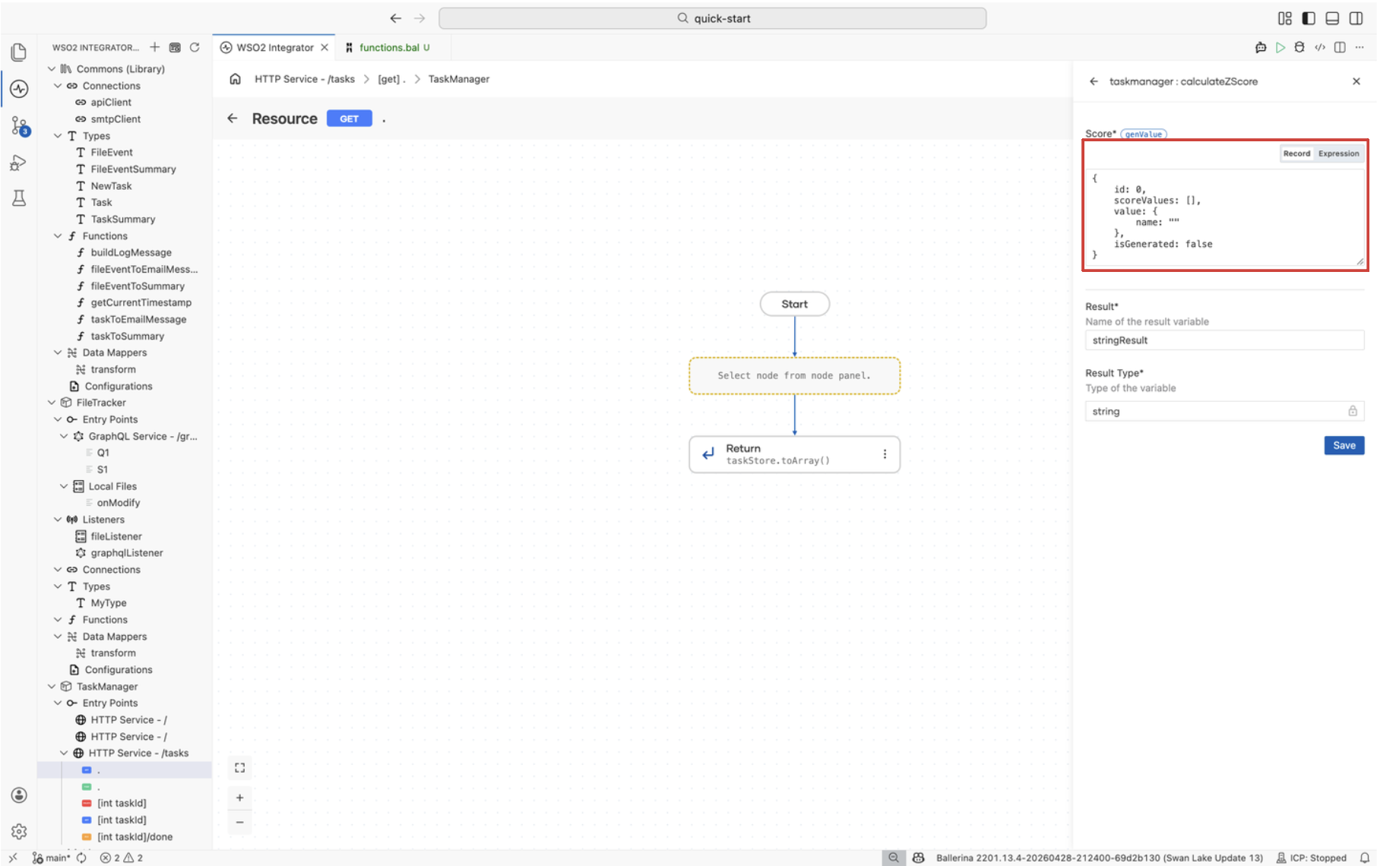Image resolution: width=1377 pixels, height=866 pixels.
Task: Open the editor More Actions menu
Action: [x=1360, y=47]
